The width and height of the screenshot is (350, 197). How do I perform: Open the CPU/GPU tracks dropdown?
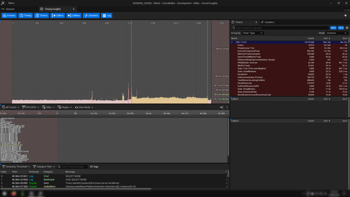point(30,107)
